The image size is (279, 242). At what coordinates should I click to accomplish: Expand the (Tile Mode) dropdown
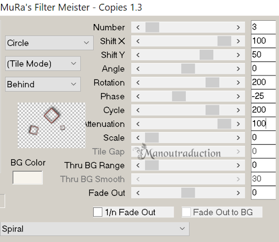(43, 64)
